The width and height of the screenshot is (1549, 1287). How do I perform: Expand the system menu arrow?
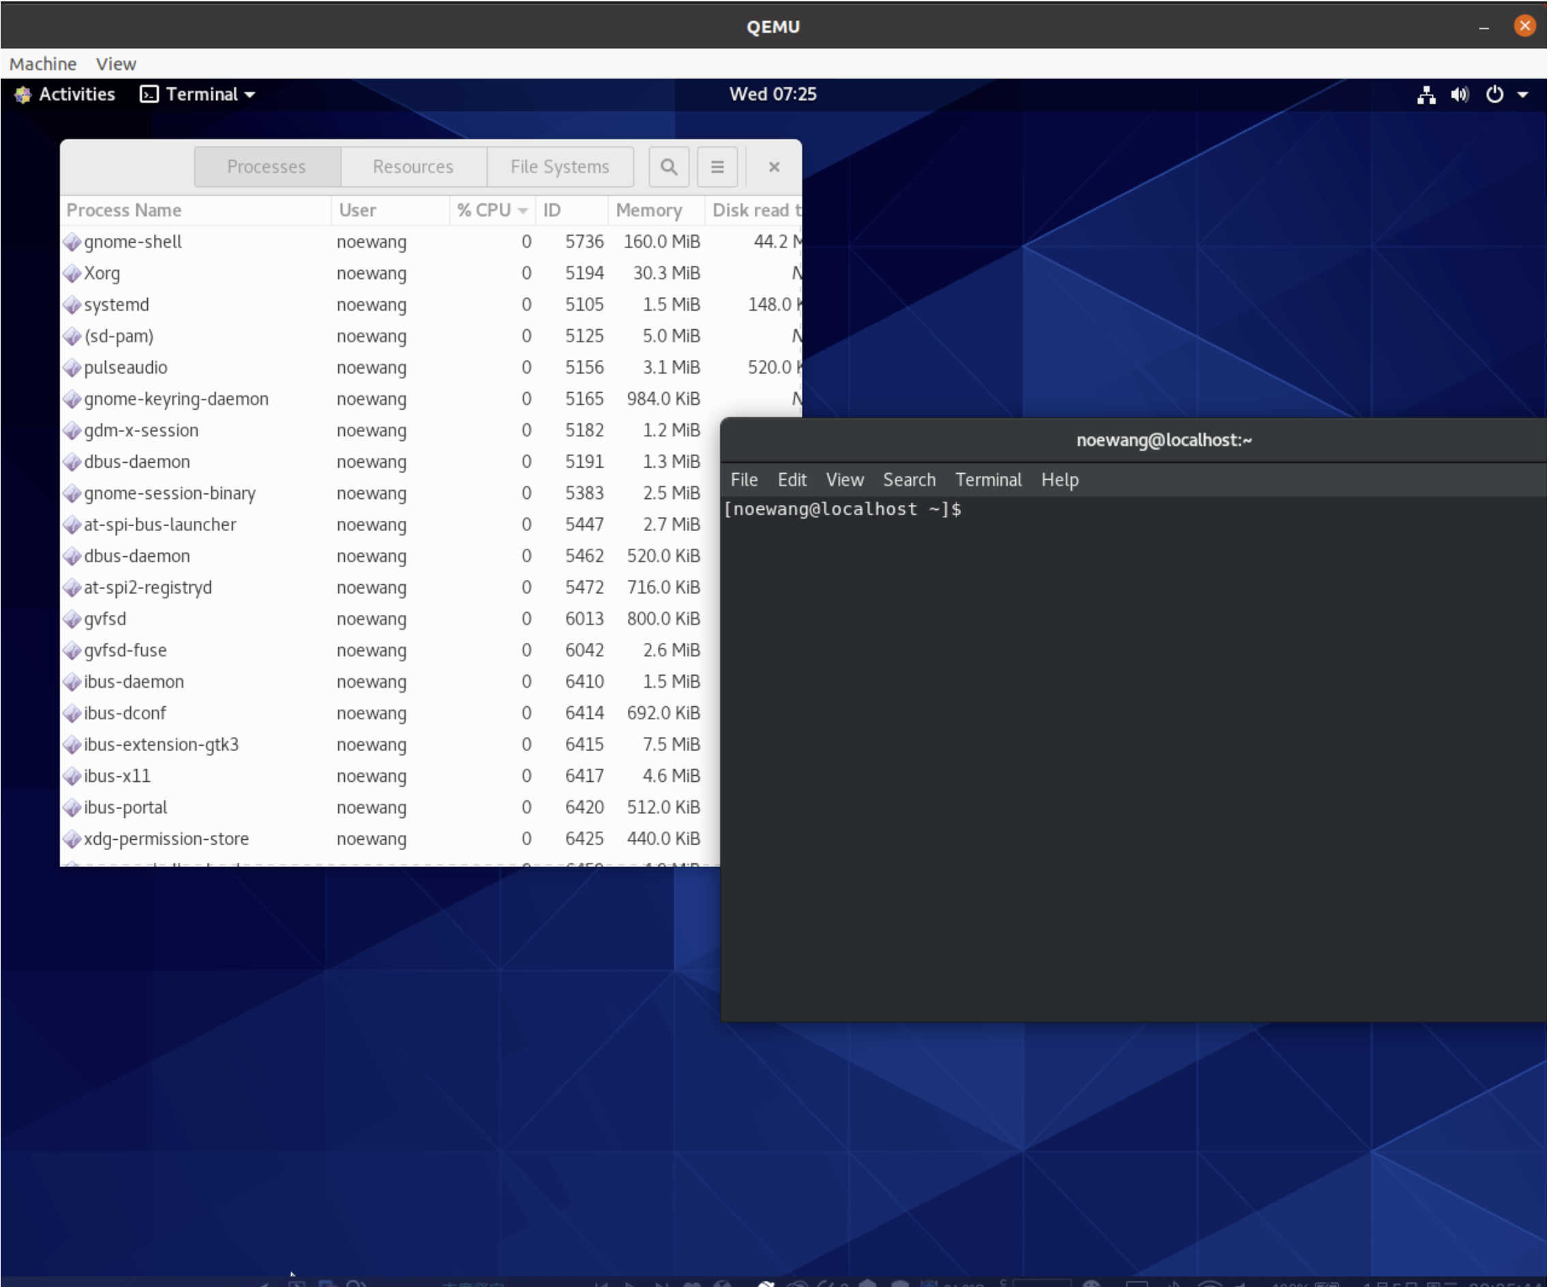1523,94
